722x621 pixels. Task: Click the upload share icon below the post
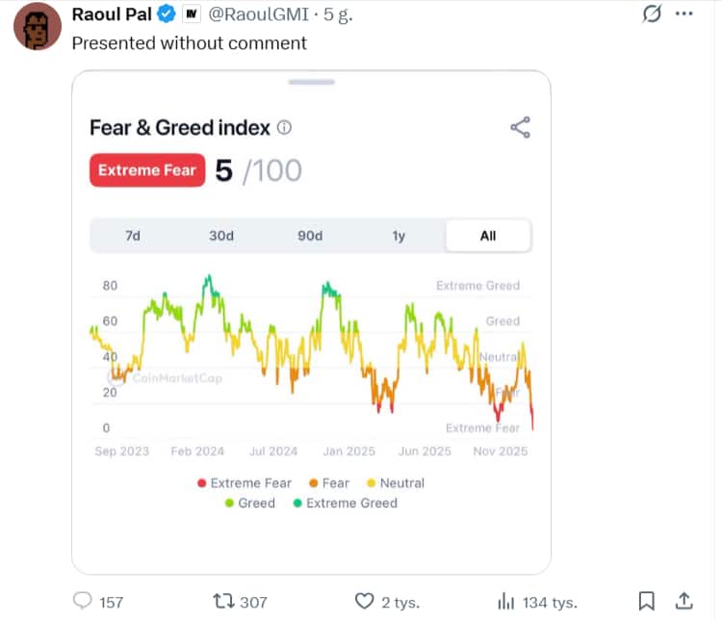click(x=684, y=601)
